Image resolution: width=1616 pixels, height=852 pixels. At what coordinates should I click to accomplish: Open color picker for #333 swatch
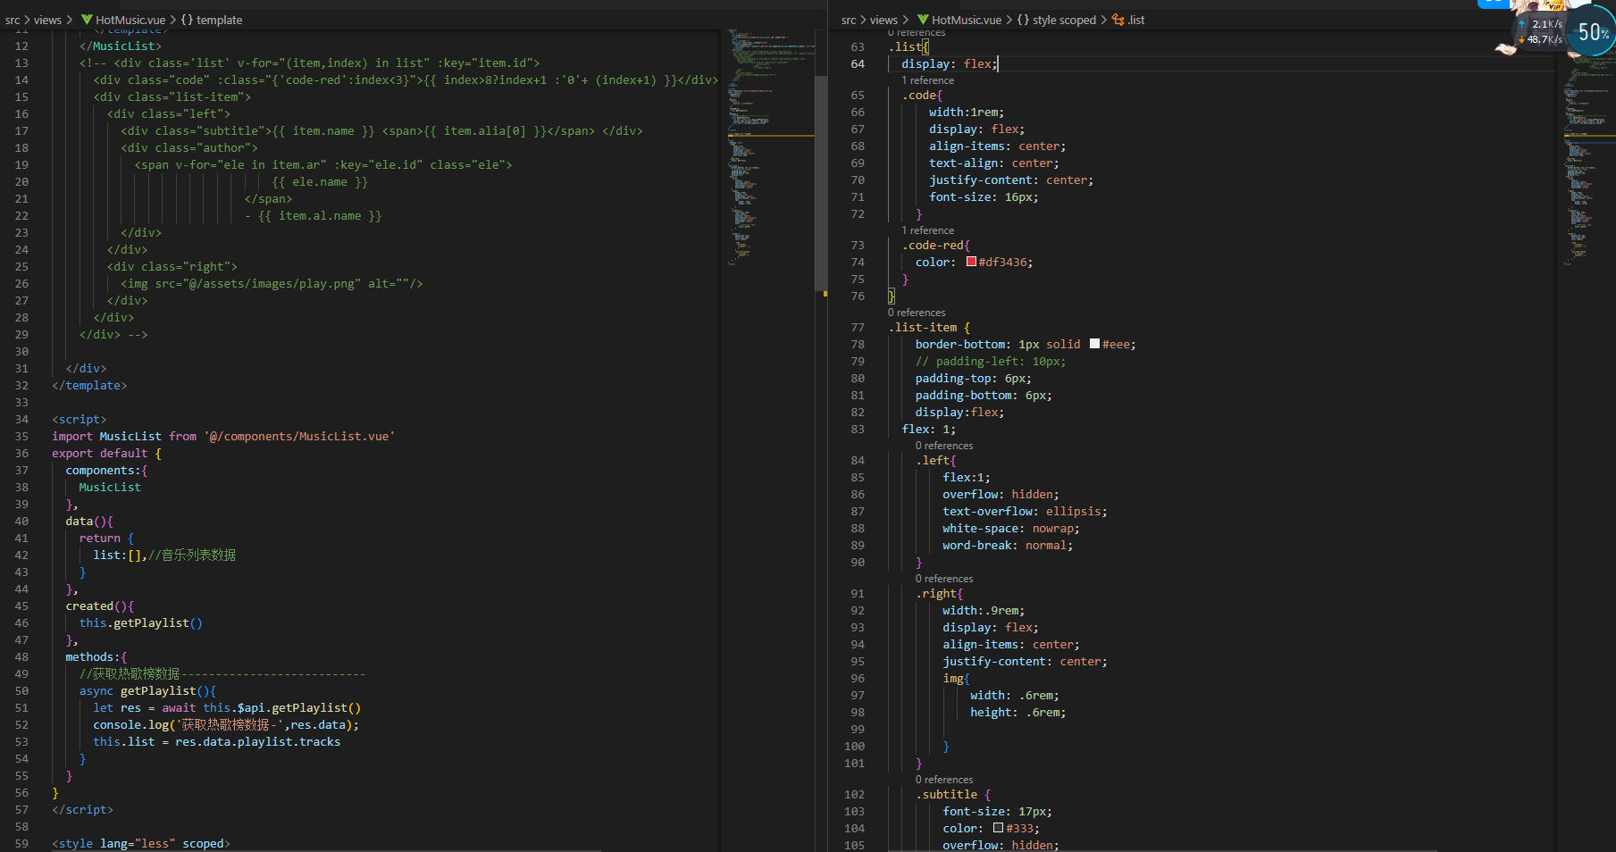(998, 828)
